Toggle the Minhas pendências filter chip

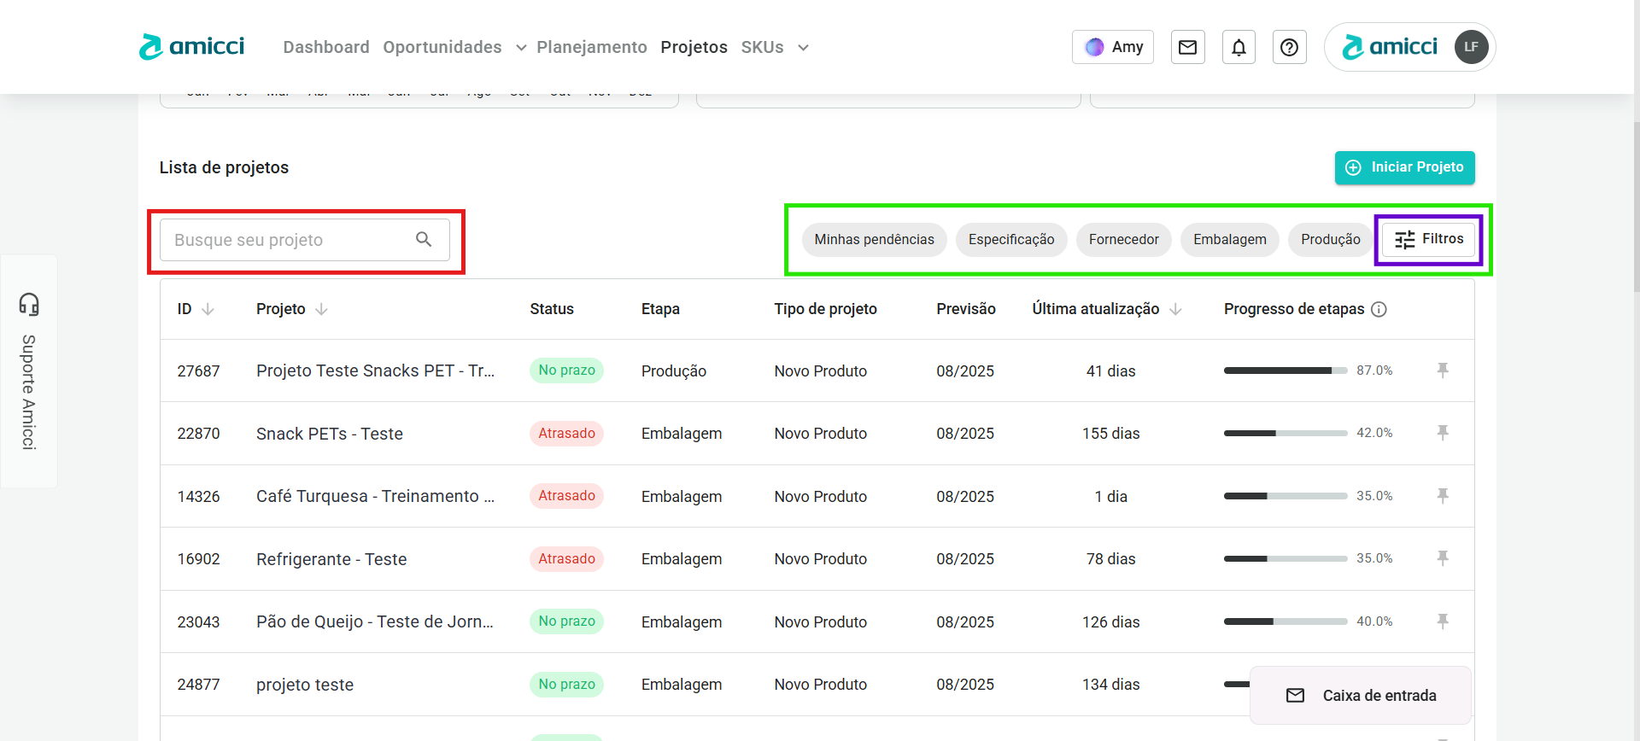pyautogui.click(x=874, y=240)
